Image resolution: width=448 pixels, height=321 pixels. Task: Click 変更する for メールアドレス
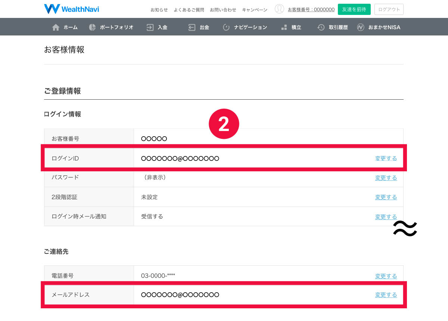coord(386,295)
